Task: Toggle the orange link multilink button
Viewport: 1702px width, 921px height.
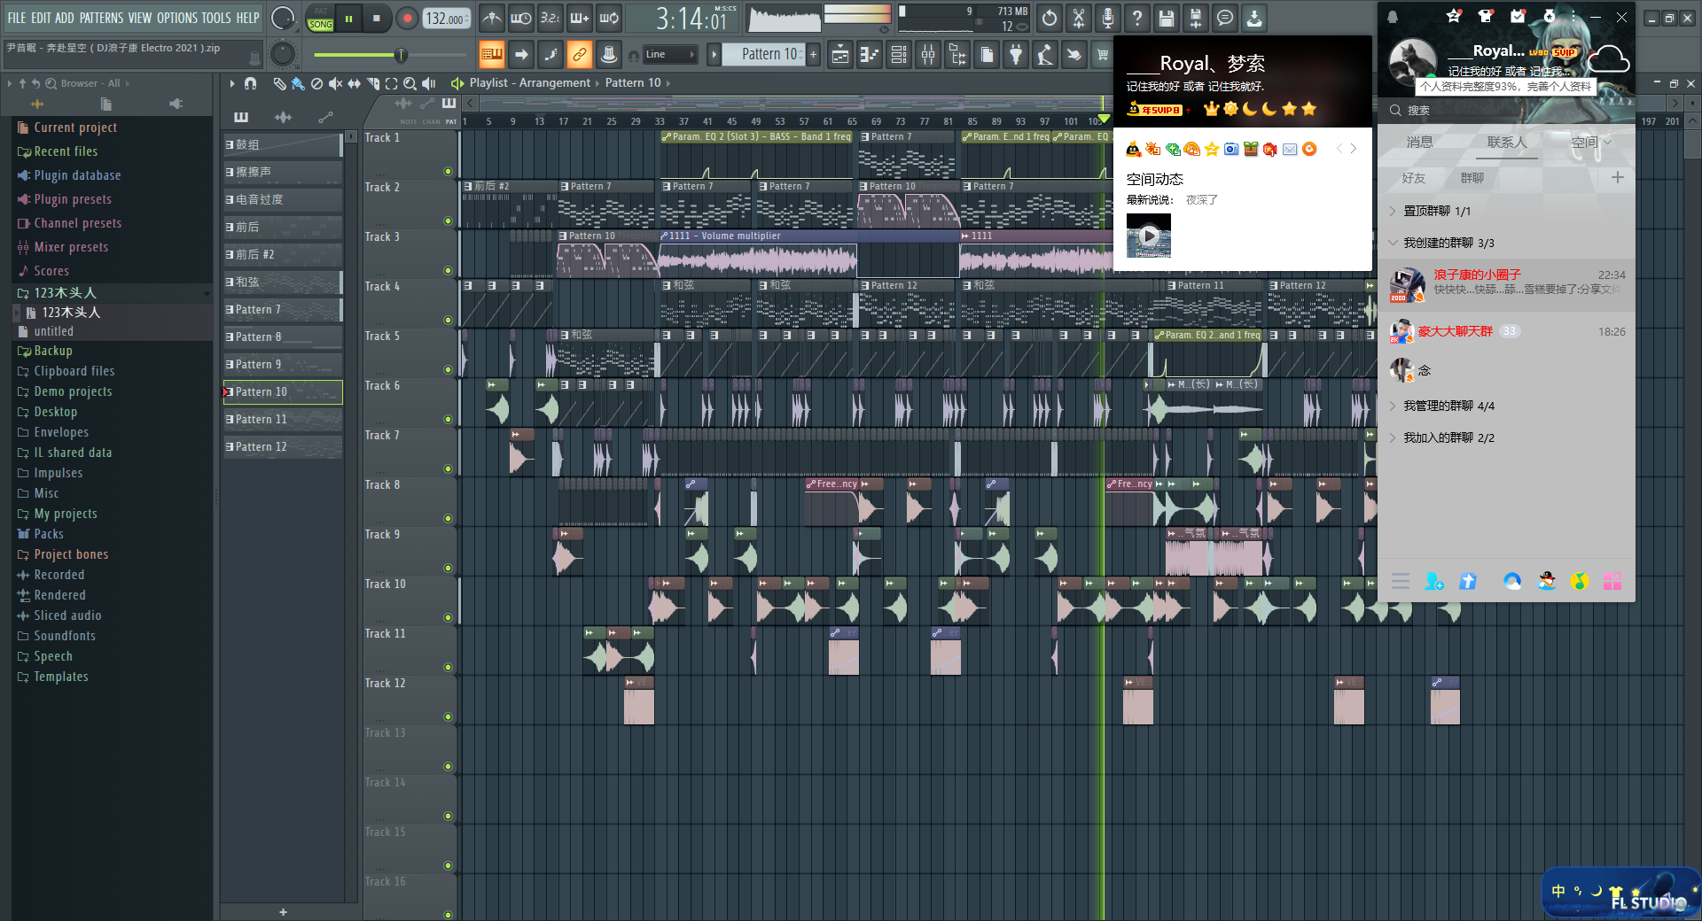Action: 580,55
